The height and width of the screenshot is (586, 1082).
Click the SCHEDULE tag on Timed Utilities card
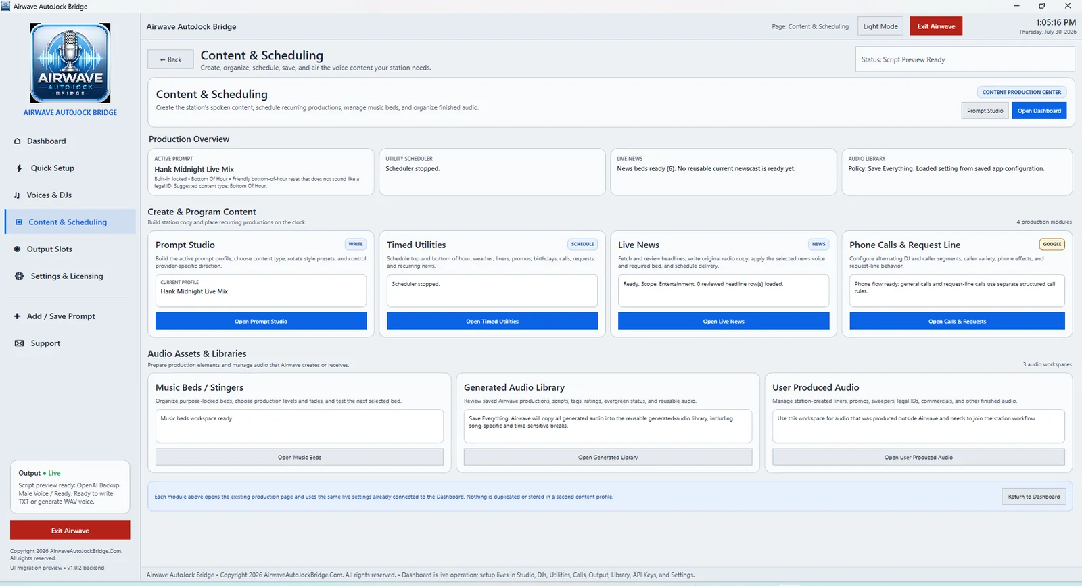(582, 244)
